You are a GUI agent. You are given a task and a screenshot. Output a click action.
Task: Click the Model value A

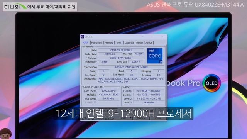point(131,71)
